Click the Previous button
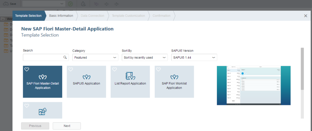The height and width of the screenshot is (131, 312). tap(35, 126)
